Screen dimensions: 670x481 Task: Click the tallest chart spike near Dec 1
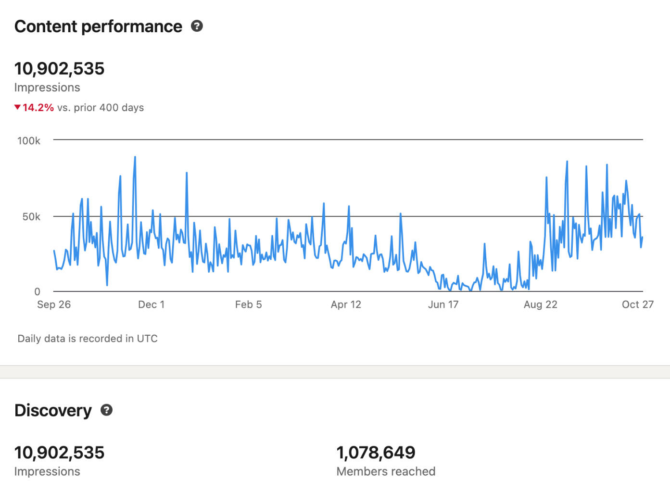[x=135, y=157]
